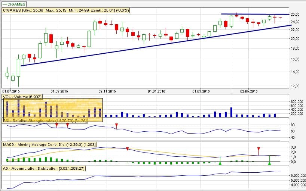Click the first red triangle on RSI panel

(x=56, y=125)
